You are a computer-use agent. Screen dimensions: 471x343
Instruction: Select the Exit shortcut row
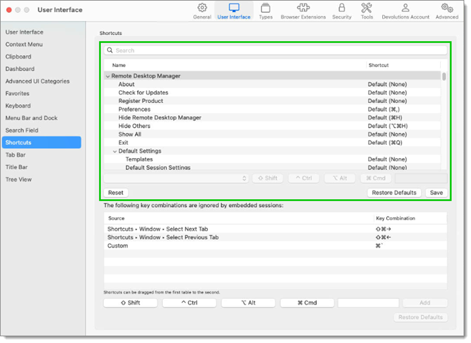pos(273,143)
